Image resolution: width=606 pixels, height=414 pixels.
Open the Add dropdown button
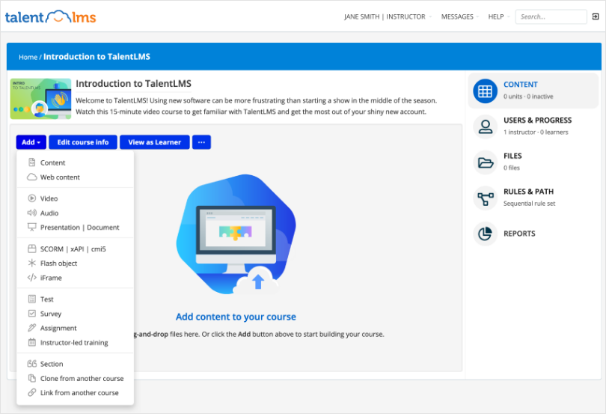[x=31, y=142]
